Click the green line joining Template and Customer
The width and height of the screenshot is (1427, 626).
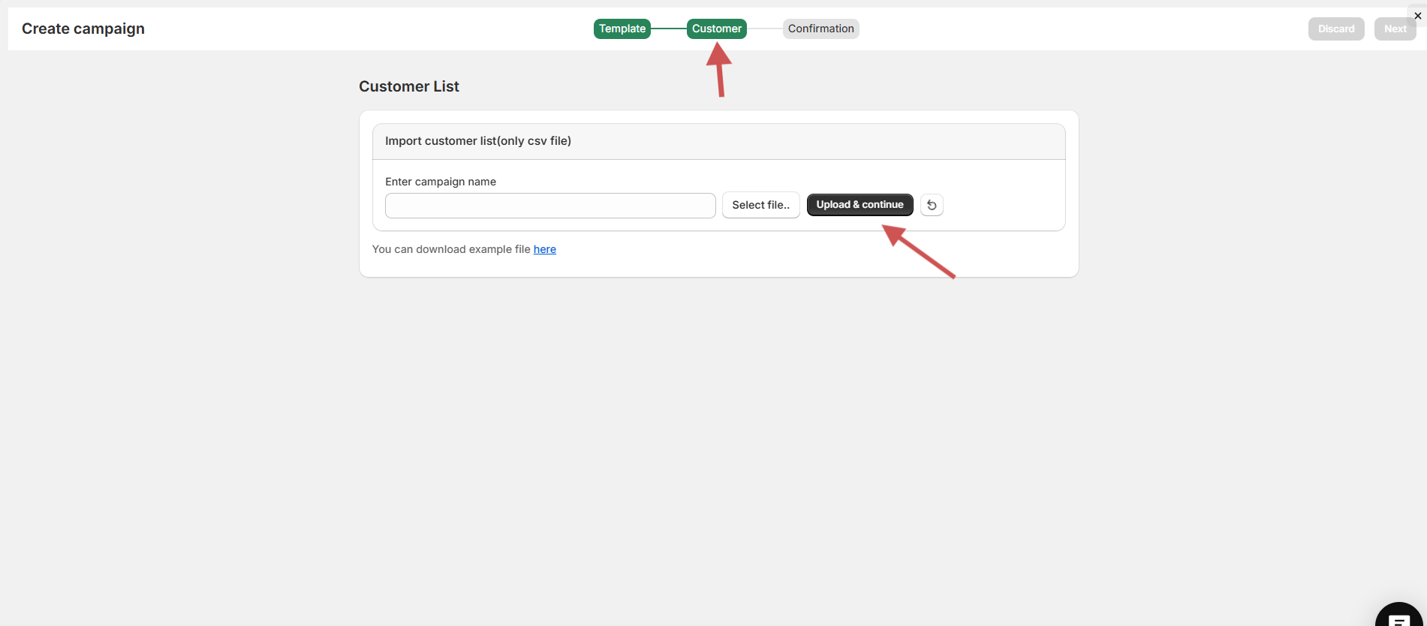pos(668,29)
